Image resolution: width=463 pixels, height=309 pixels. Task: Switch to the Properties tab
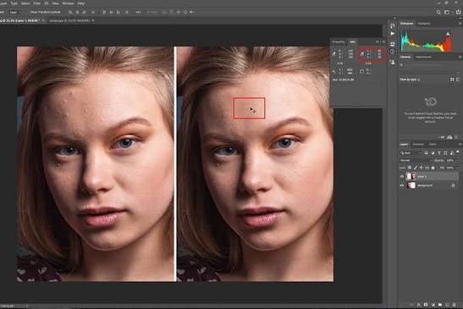[339, 42]
